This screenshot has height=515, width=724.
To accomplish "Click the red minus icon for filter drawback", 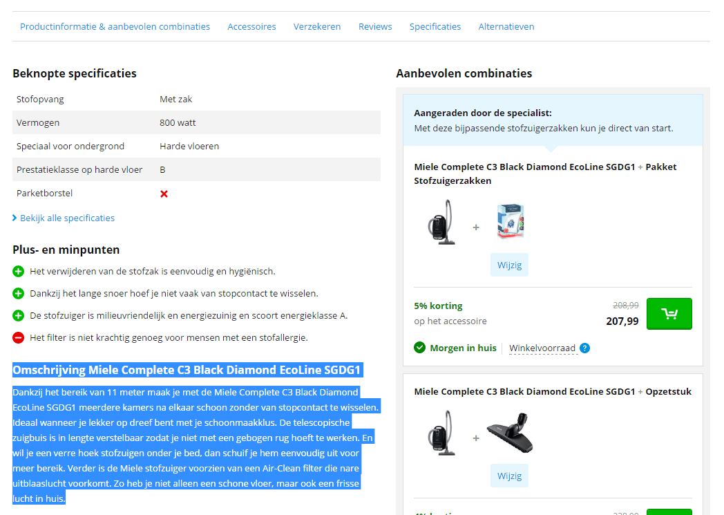I will tap(19, 337).
